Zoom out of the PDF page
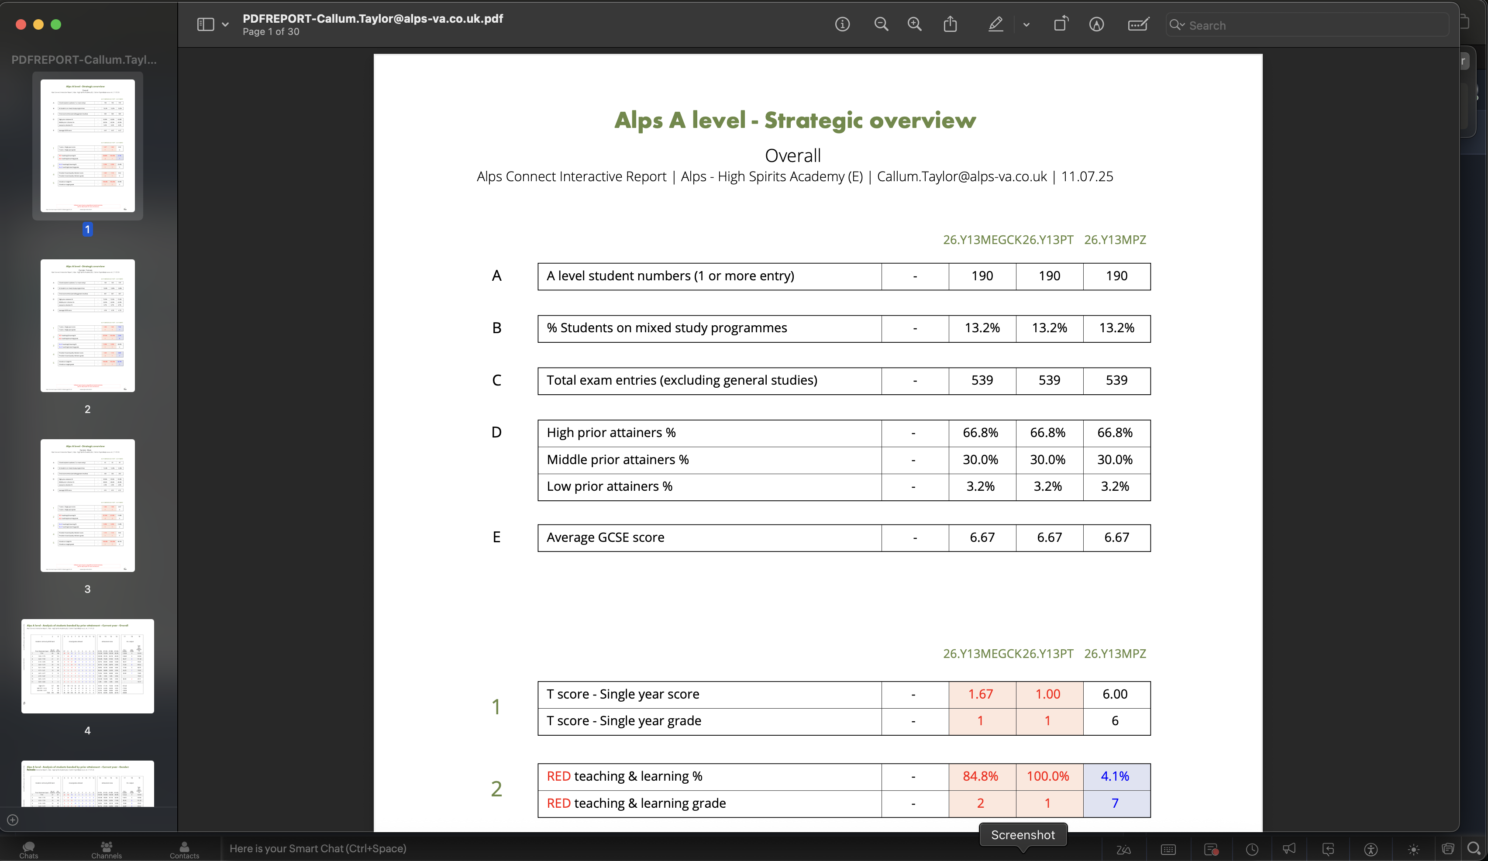This screenshot has width=1488, height=861. click(881, 24)
